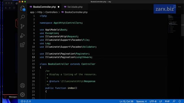Open the Extensions view
This screenshot has width=184, height=103.
(22, 45)
